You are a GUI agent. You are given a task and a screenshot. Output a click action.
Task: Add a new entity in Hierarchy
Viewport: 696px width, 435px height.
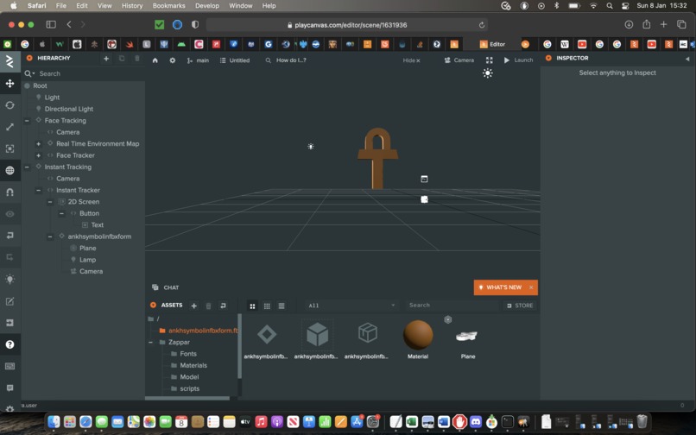click(x=106, y=59)
